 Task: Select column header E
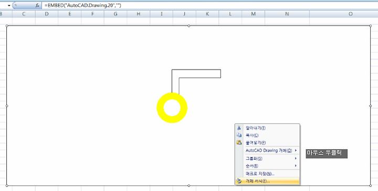(x=70, y=14)
